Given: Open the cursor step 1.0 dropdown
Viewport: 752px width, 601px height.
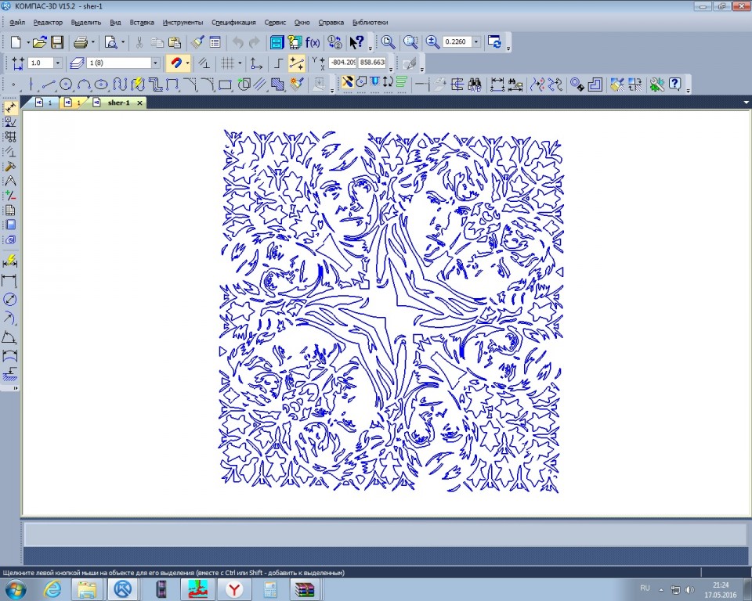Looking at the screenshot, I should point(57,63).
